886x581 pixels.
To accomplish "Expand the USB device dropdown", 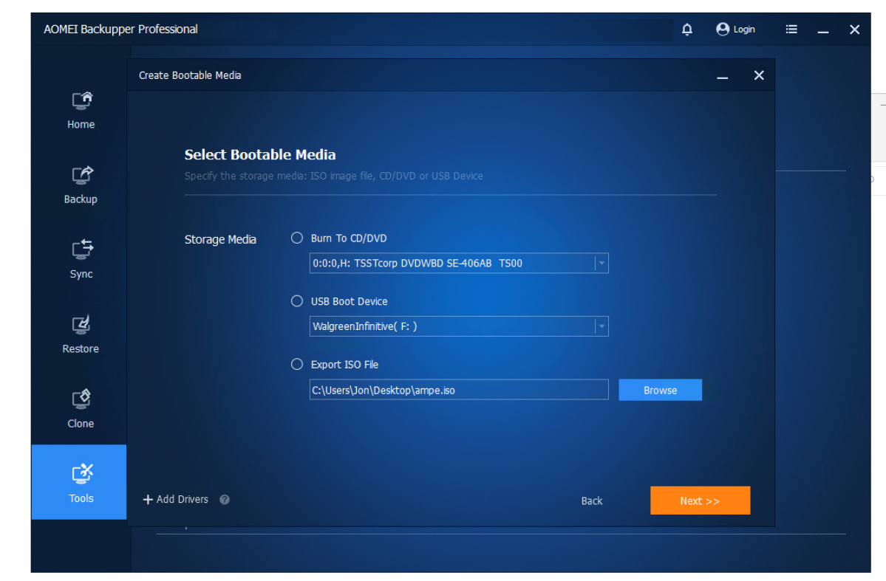I will coord(602,326).
